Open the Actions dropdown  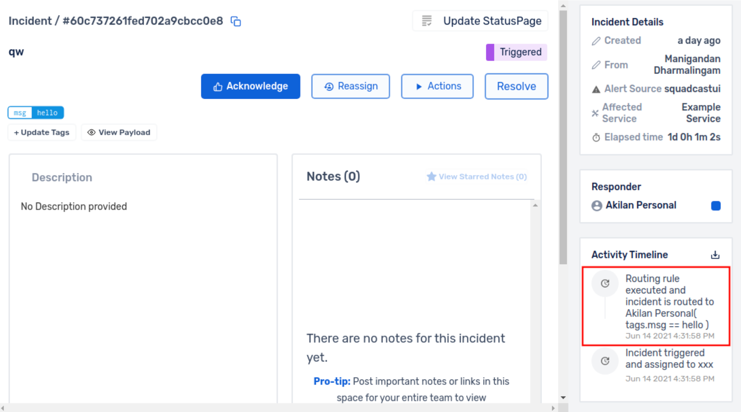coord(437,86)
